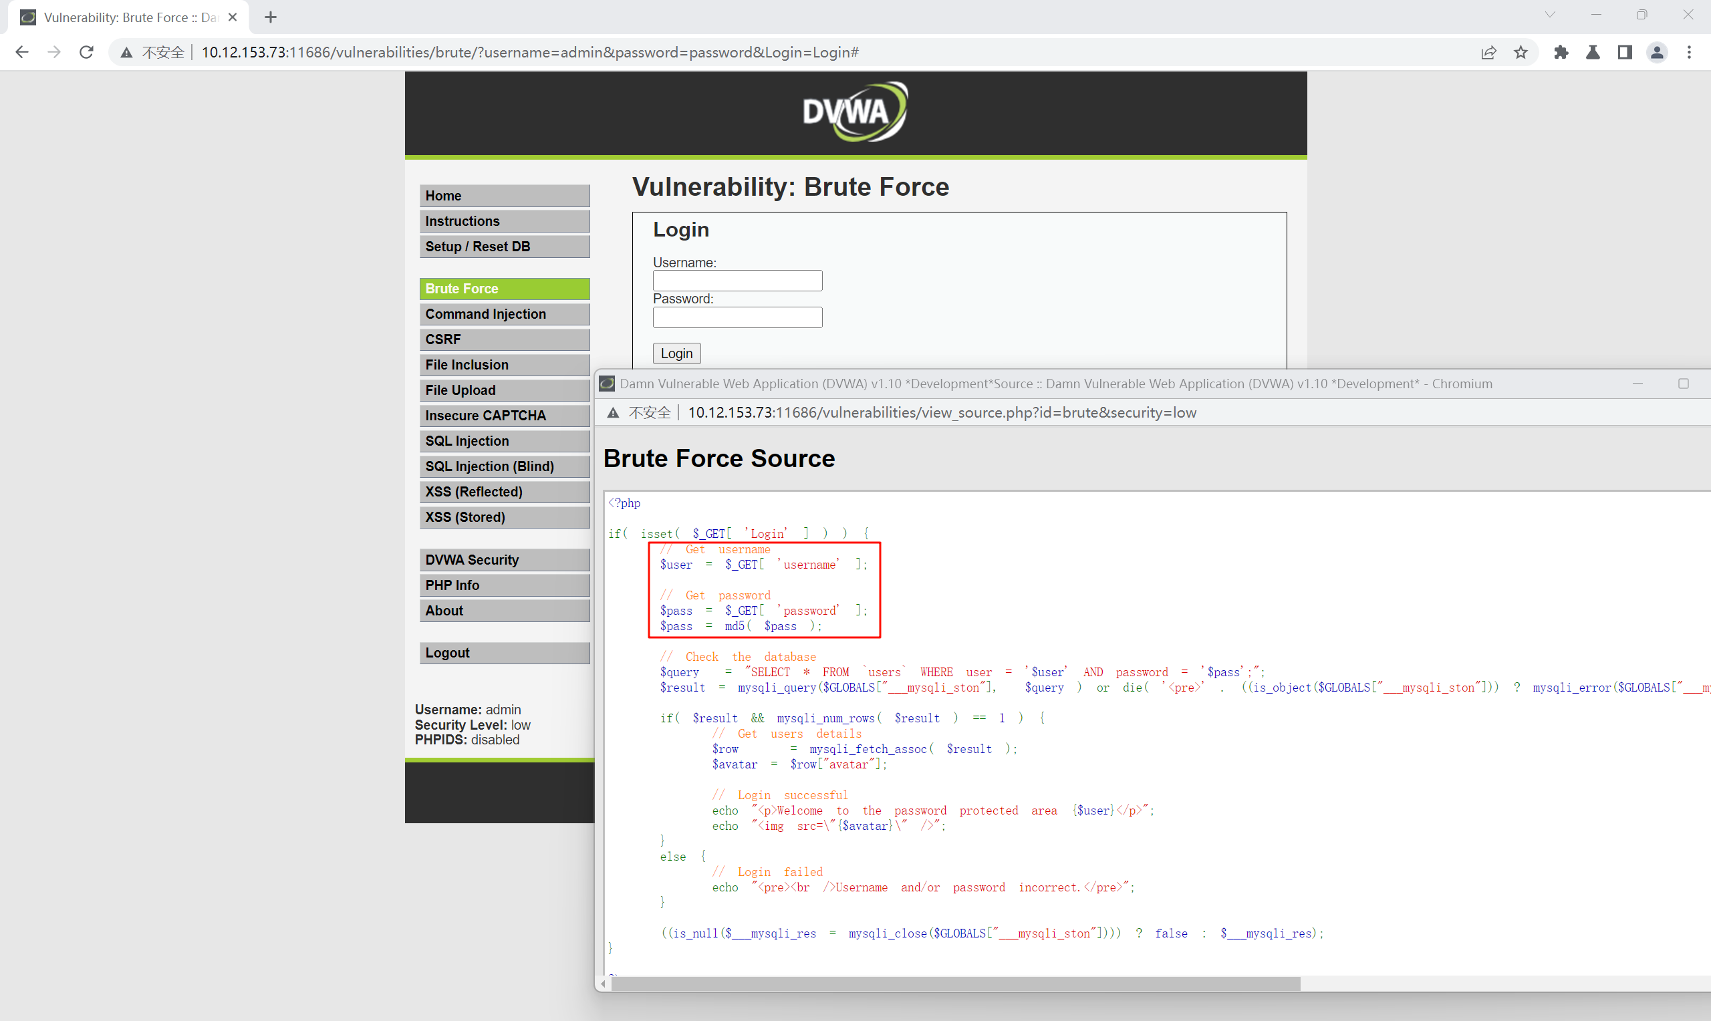Toggle the browser side panel icon
Image resolution: width=1711 pixels, height=1021 pixels.
1625,52
